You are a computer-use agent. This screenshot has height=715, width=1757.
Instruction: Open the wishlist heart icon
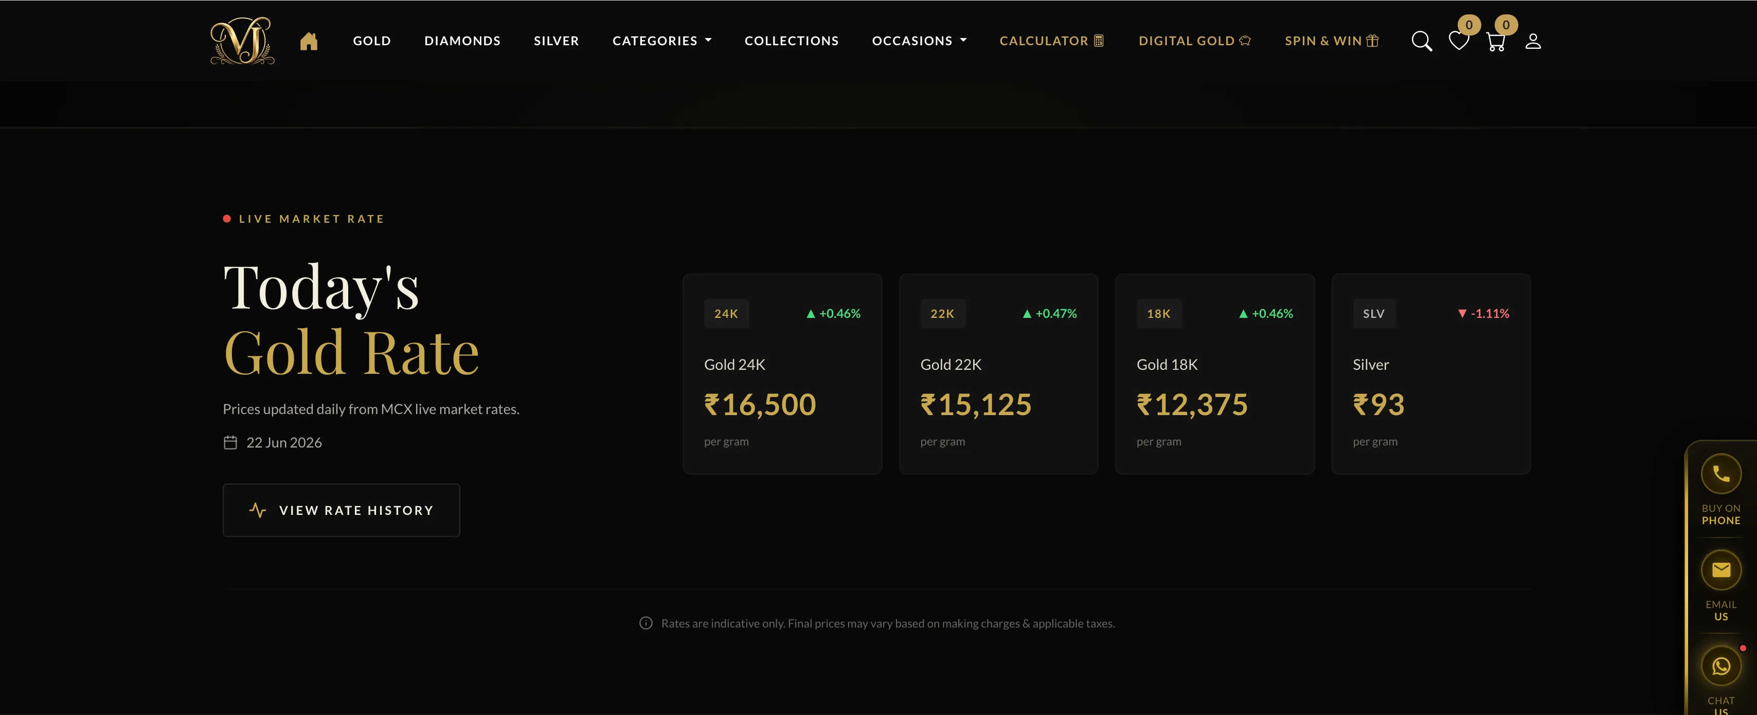(x=1458, y=42)
